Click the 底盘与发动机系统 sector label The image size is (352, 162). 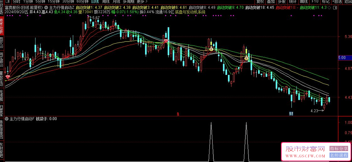click(190, 12)
